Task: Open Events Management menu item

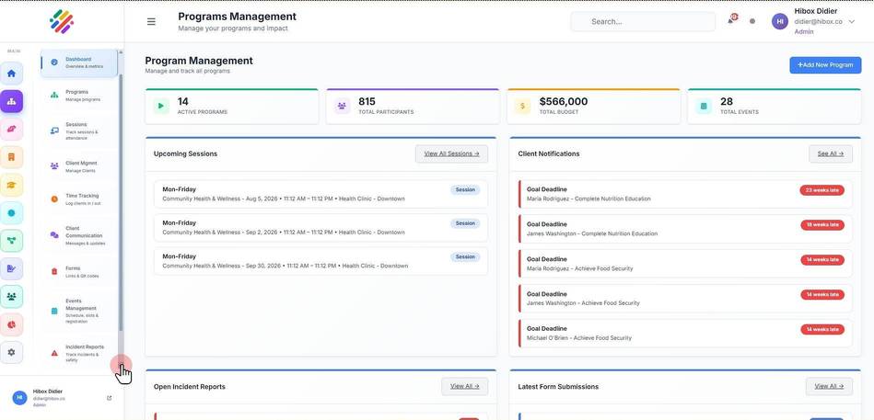Action: (79, 311)
